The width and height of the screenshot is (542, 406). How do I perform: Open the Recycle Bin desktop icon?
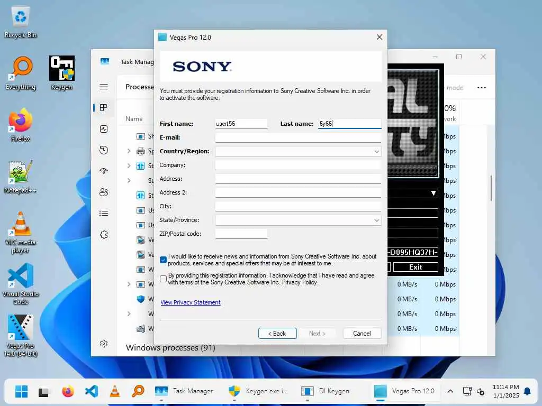pos(21,22)
